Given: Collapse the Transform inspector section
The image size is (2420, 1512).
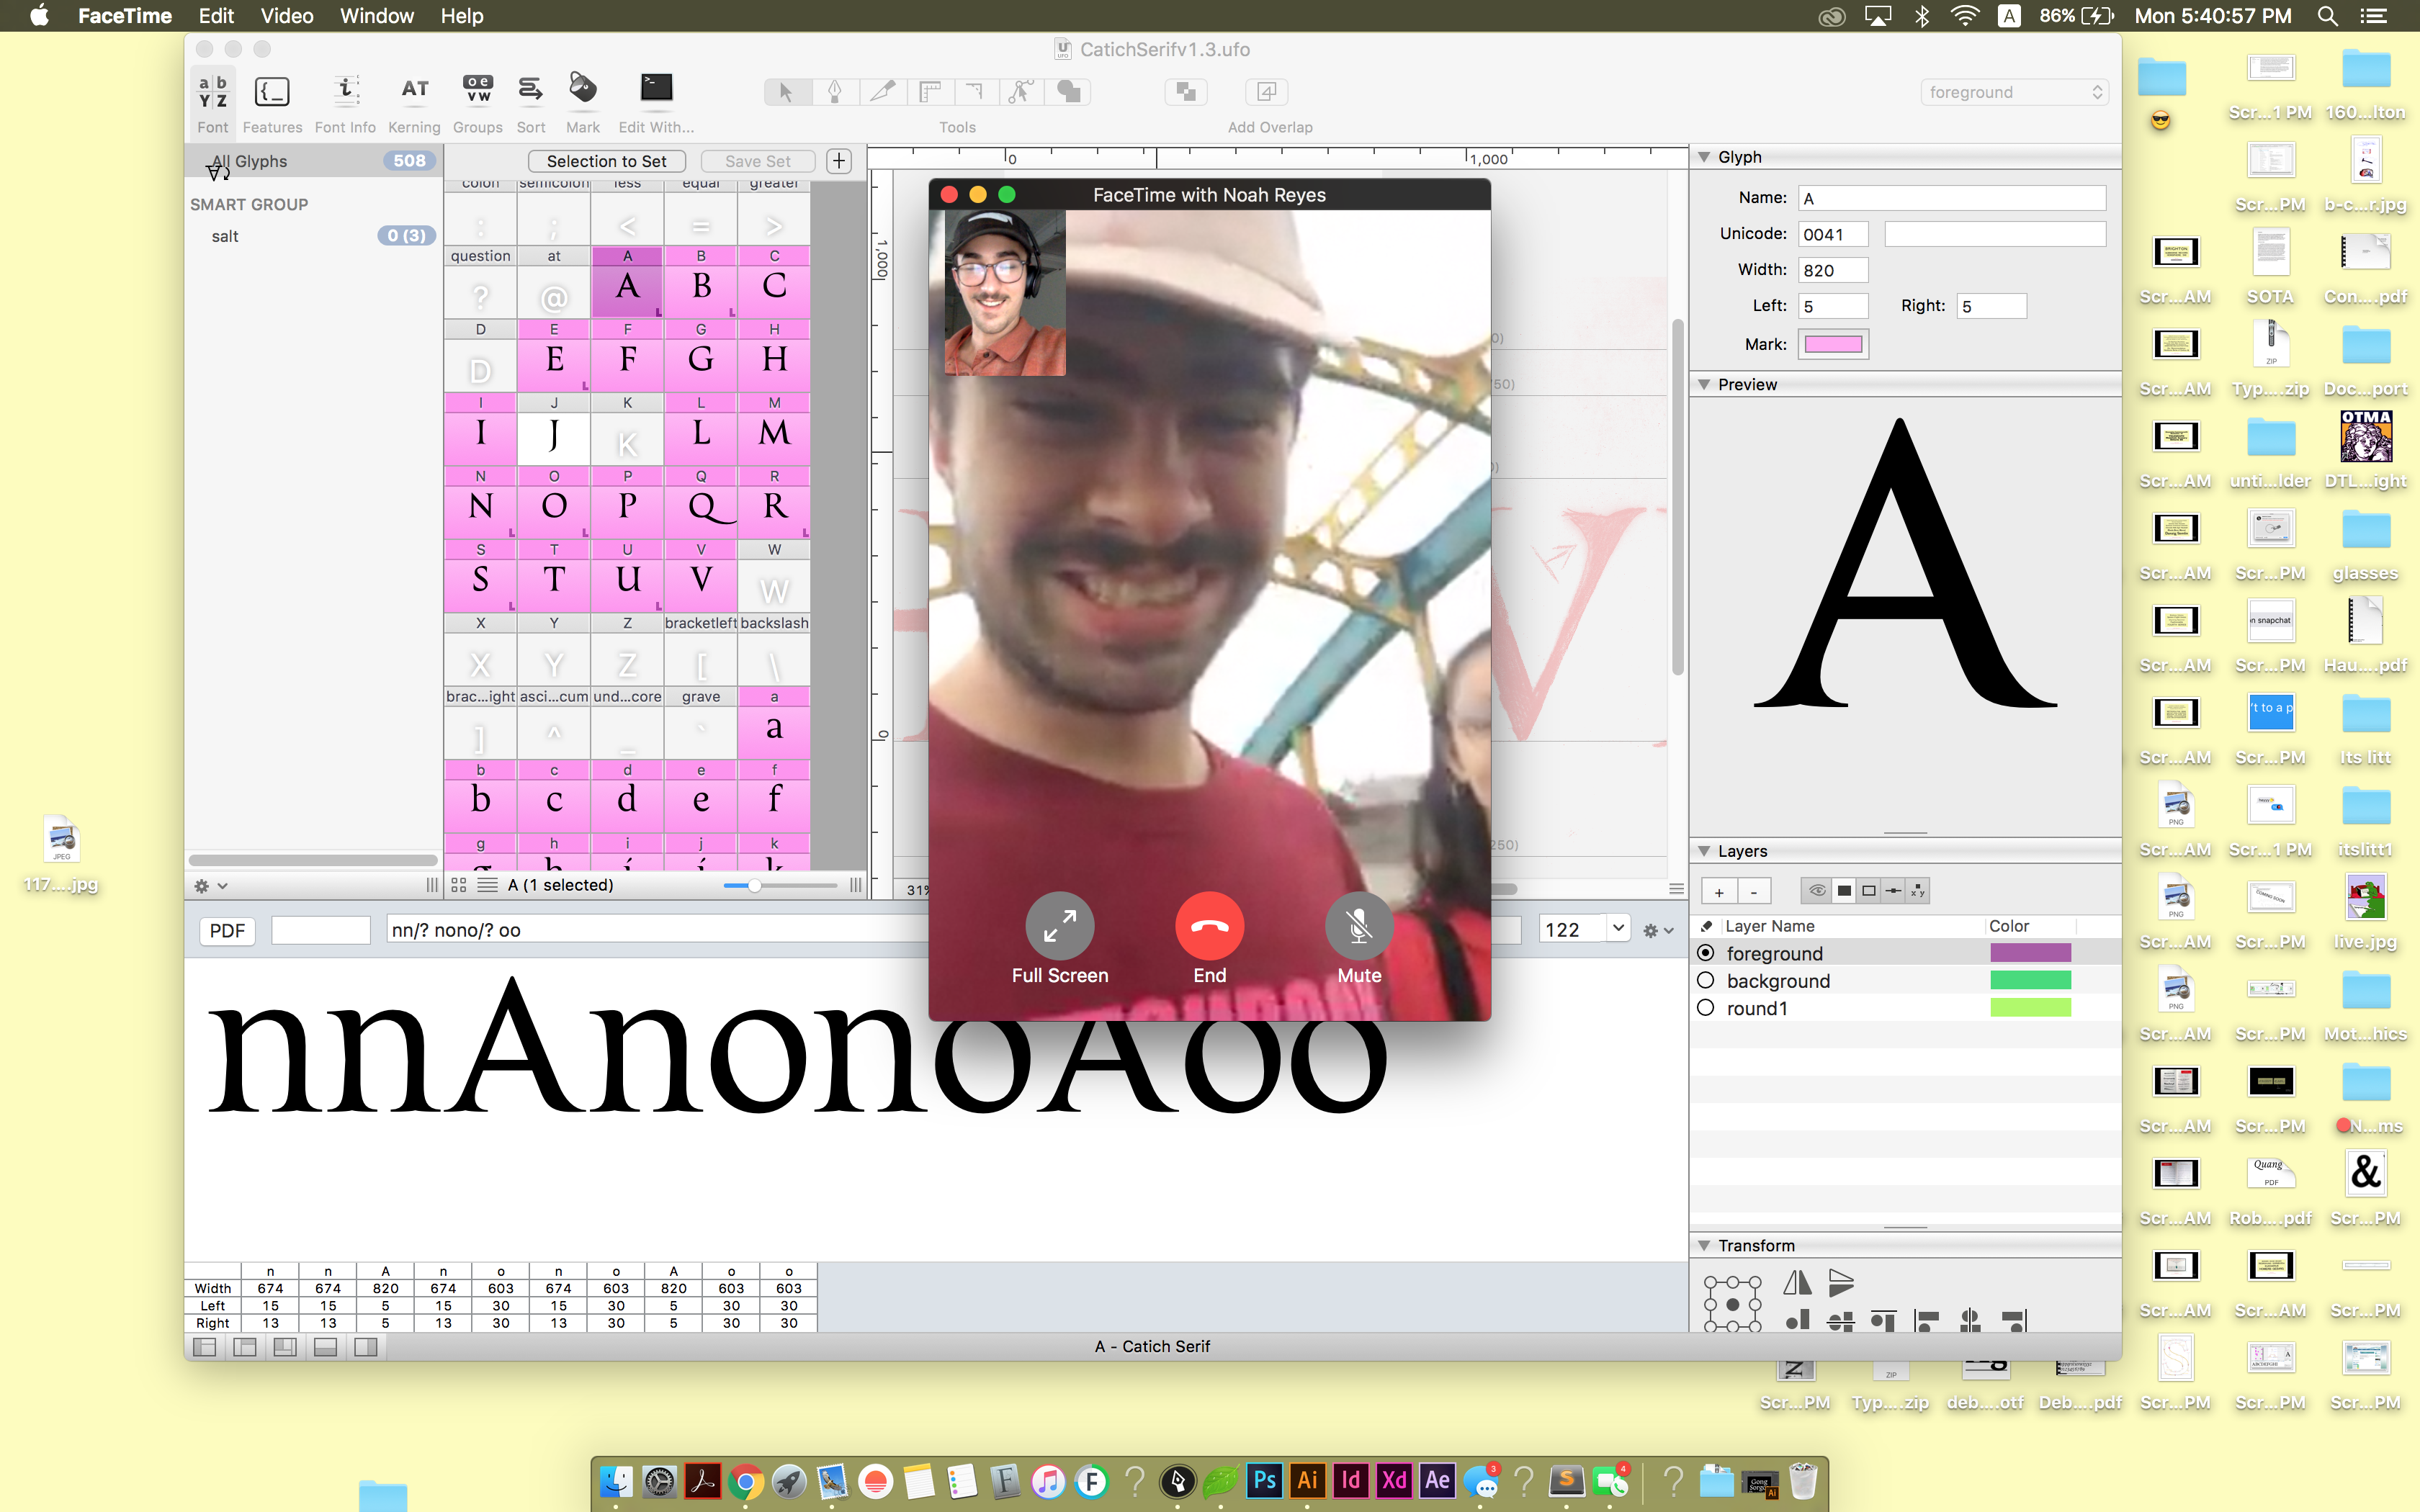Looking at the screenshot, I should 1704,1245.
